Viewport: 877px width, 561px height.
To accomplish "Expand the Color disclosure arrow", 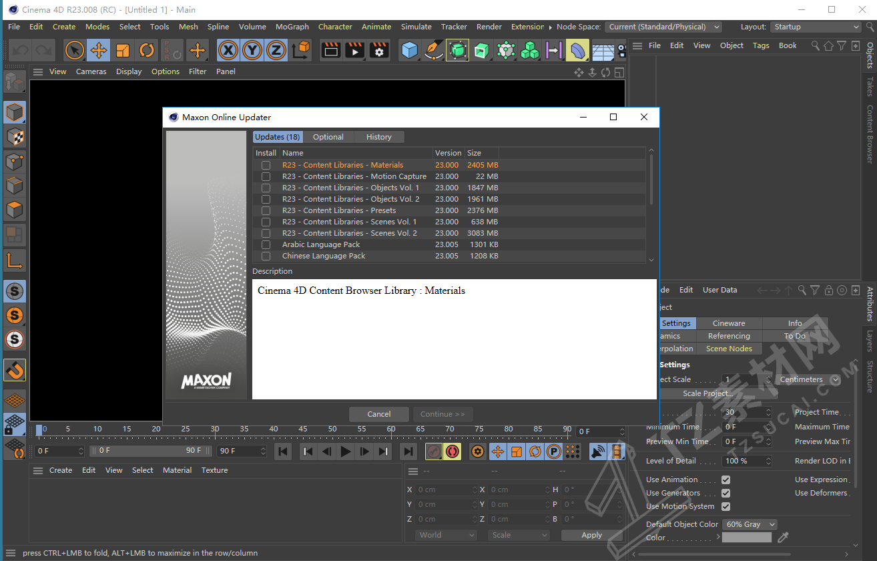I will (718, 537).
